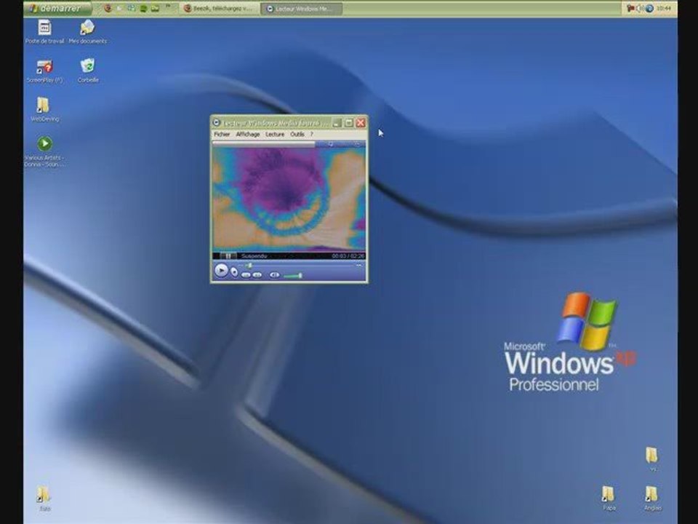
Task: Maximize the Windows Media Player window
Action: [349, 122]
